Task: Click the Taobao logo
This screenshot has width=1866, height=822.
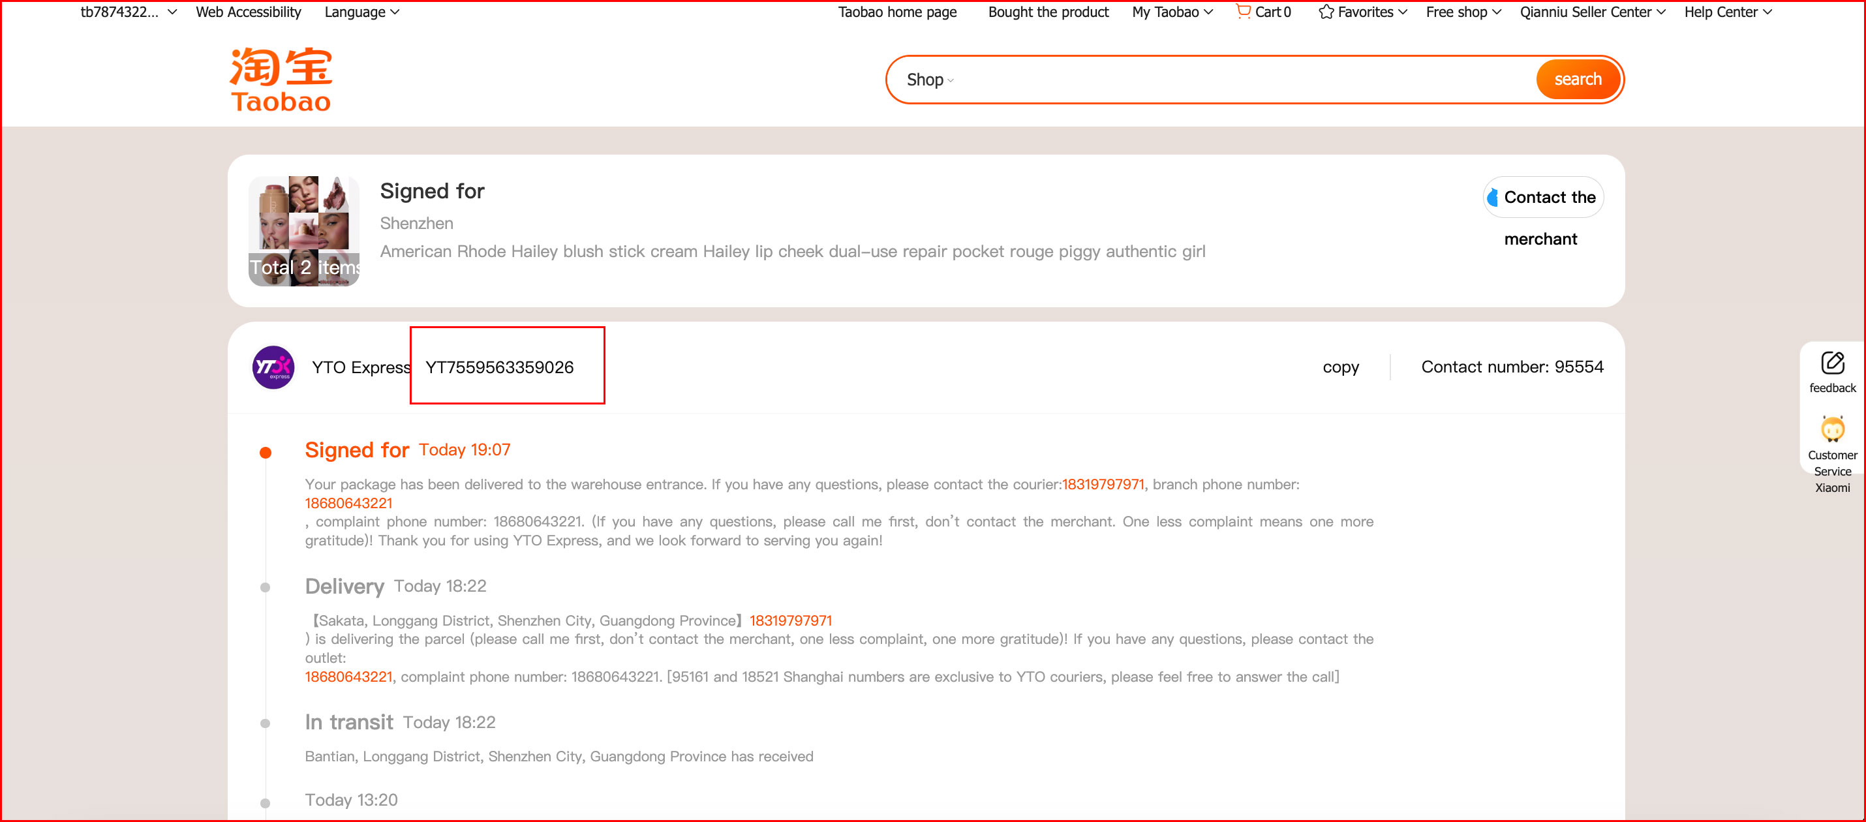Action: 281,80
